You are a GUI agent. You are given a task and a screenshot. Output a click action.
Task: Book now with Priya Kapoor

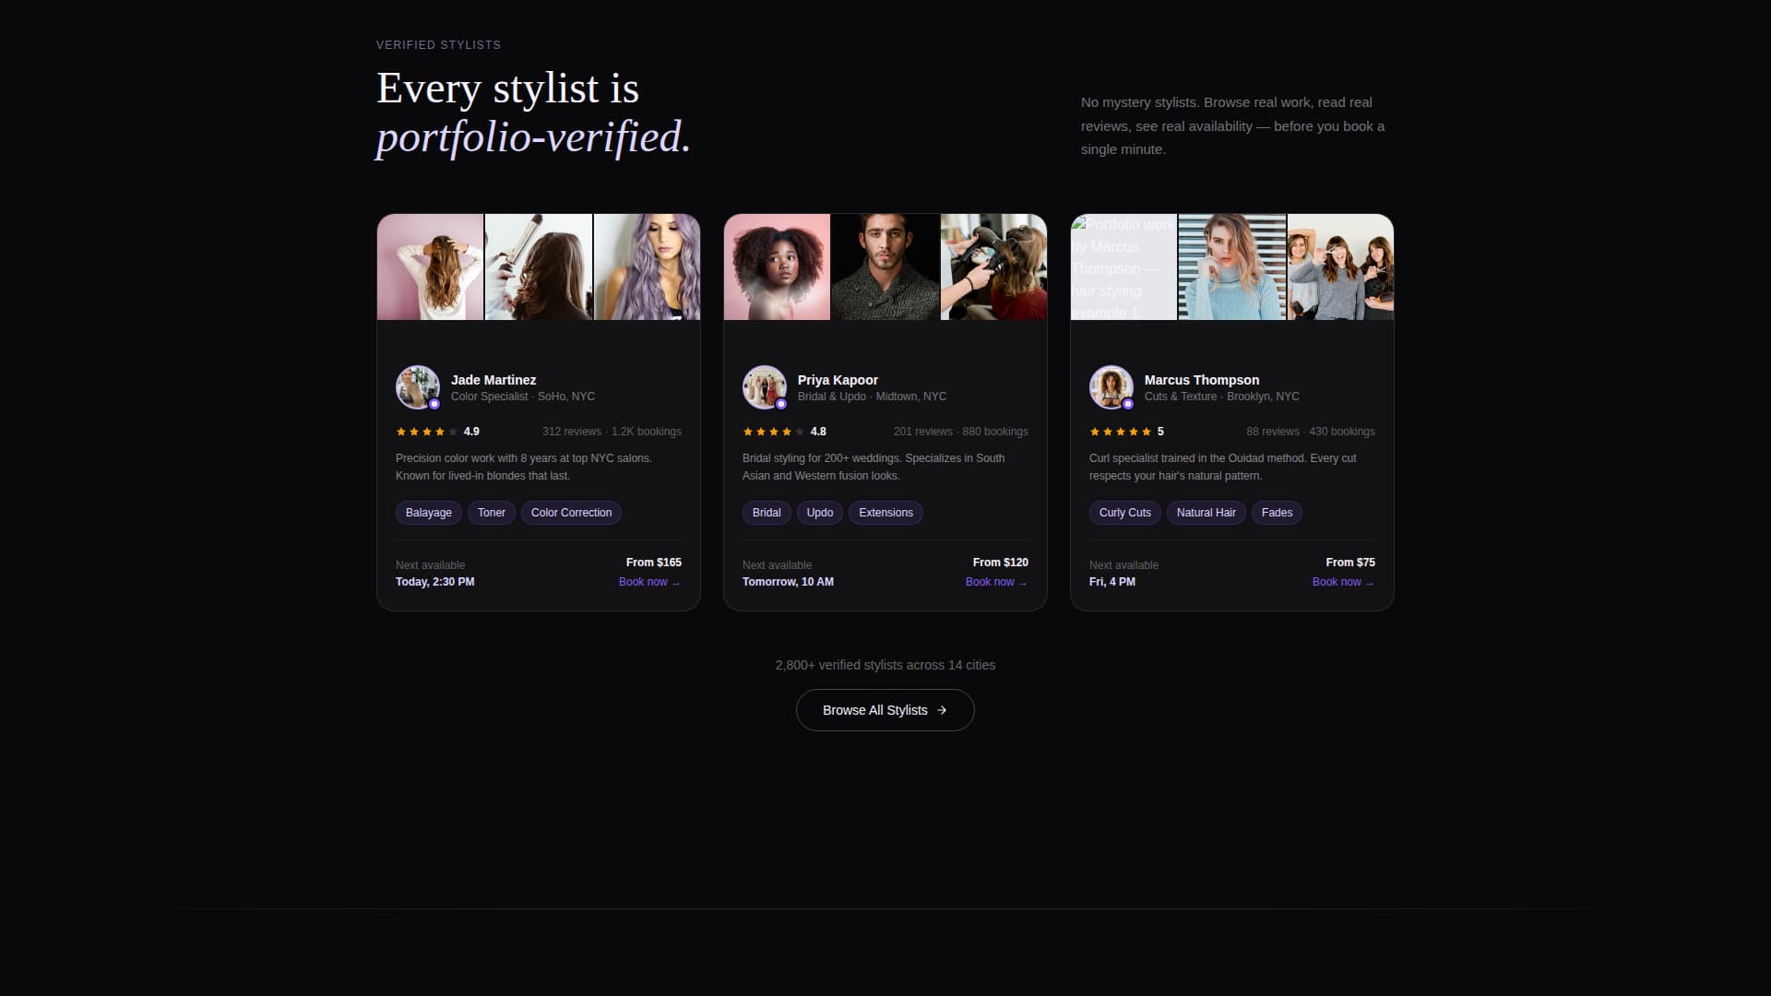pyautogui.click(x=996, y=582)
